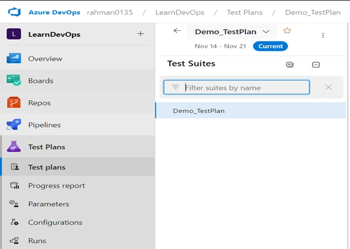Focus the Filter suites by name field
Image resolution: width=350 pixels, height=249 pixels.
coord(237,87)
